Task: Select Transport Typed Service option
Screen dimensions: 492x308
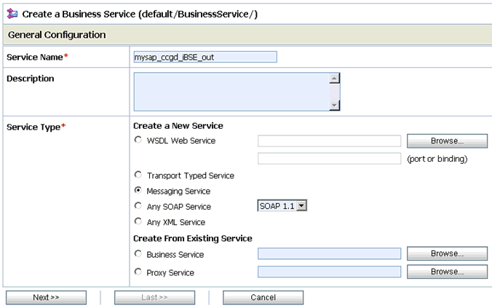Action: click(x=138, y=175)
